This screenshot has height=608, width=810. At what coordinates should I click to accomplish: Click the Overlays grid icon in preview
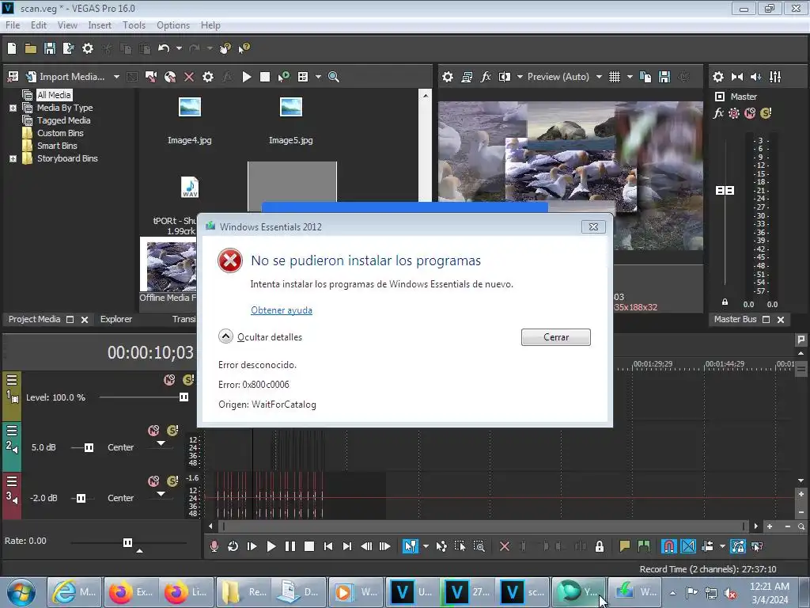tap(614, 77)
